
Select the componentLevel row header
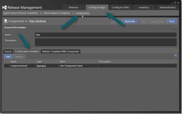7,66
